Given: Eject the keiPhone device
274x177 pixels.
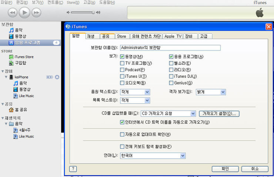Looking at the screenshot, I should pos(57,77).
